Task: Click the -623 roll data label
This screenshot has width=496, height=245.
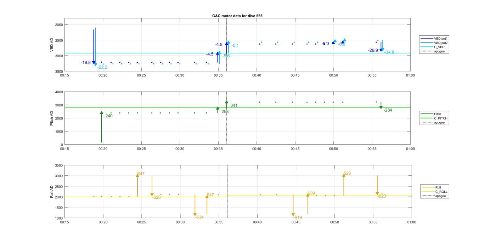Action: tap(382, 196)
